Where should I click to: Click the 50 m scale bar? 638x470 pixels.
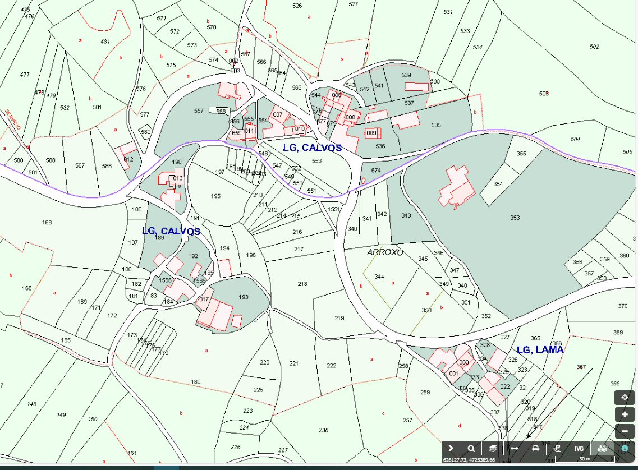585,459
